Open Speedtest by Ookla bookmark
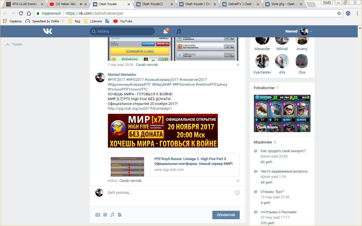 45,21
